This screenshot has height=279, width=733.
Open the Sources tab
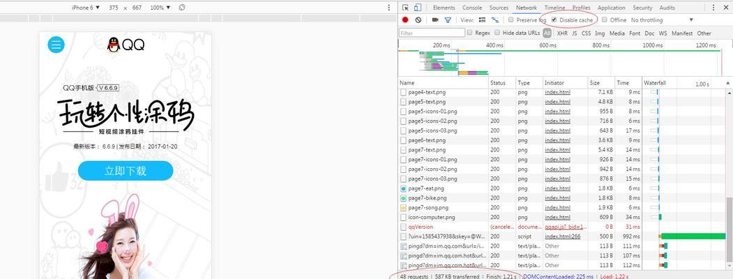[x=499, y=8]
